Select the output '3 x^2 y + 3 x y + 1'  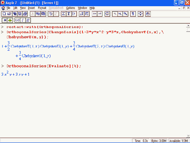coord(15,74)
